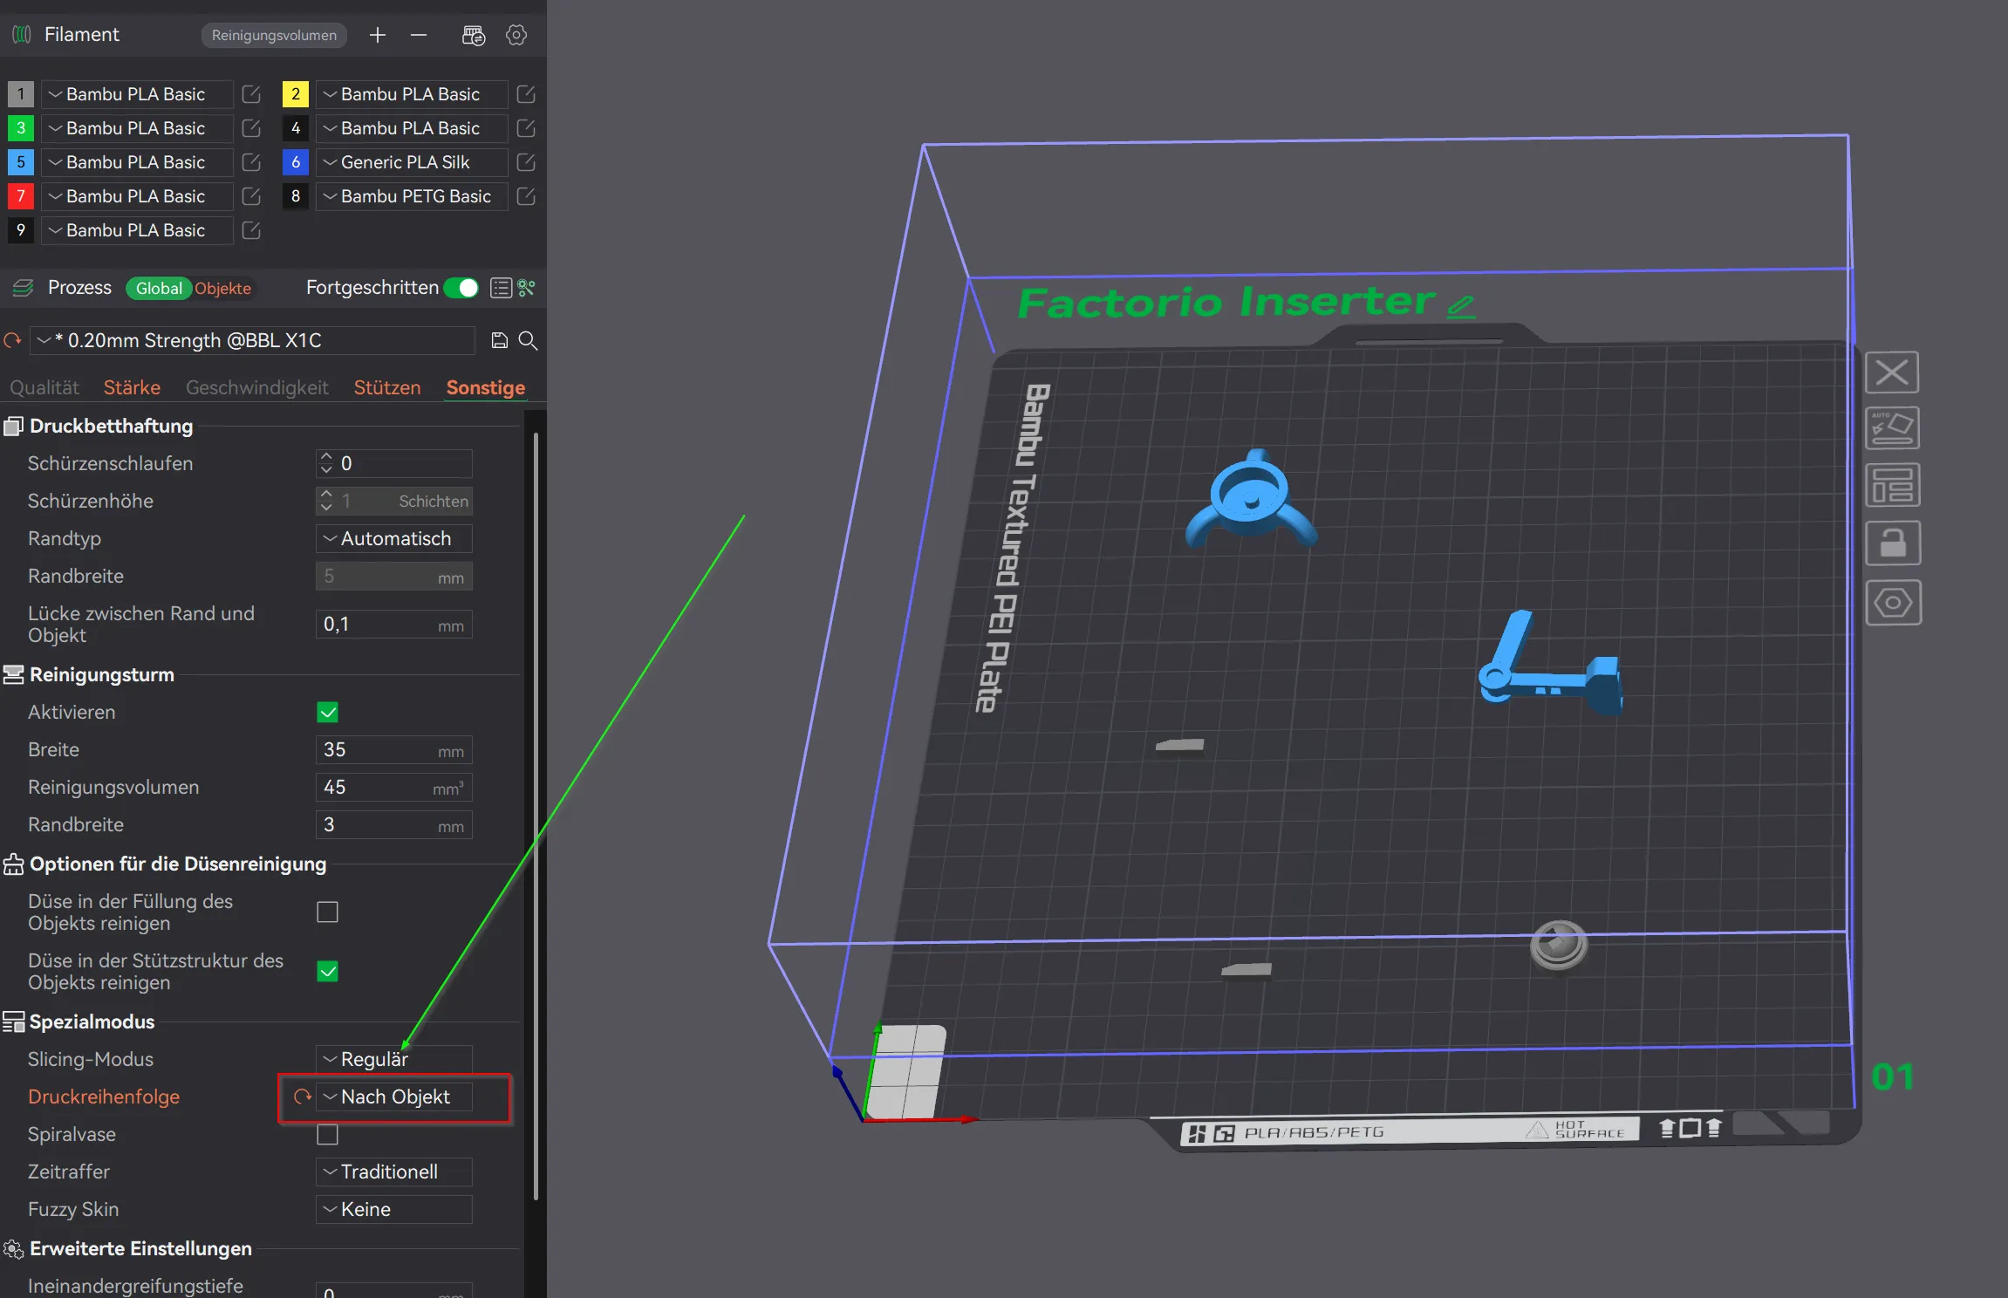Edit filament 5 Bambu PLA Basic preset
Image resolution: width=2008 pixels, height=1298 pixels.
click(251, 162)
